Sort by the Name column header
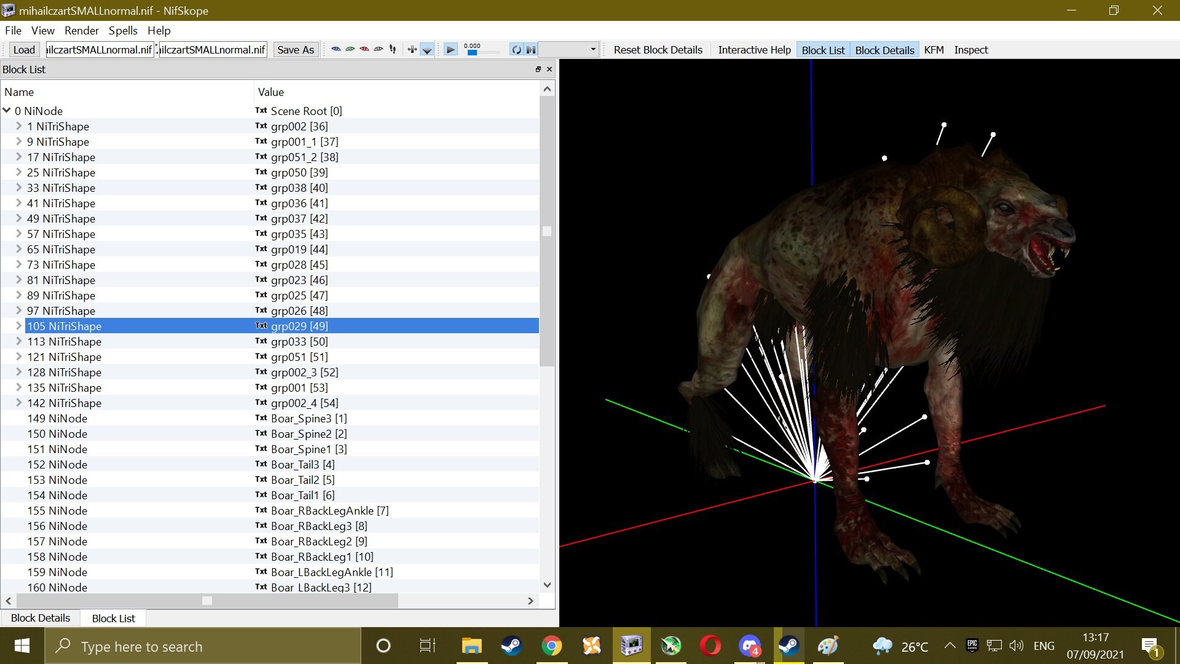This screenshot has height=664, width=1180. (x=128, y=92)
